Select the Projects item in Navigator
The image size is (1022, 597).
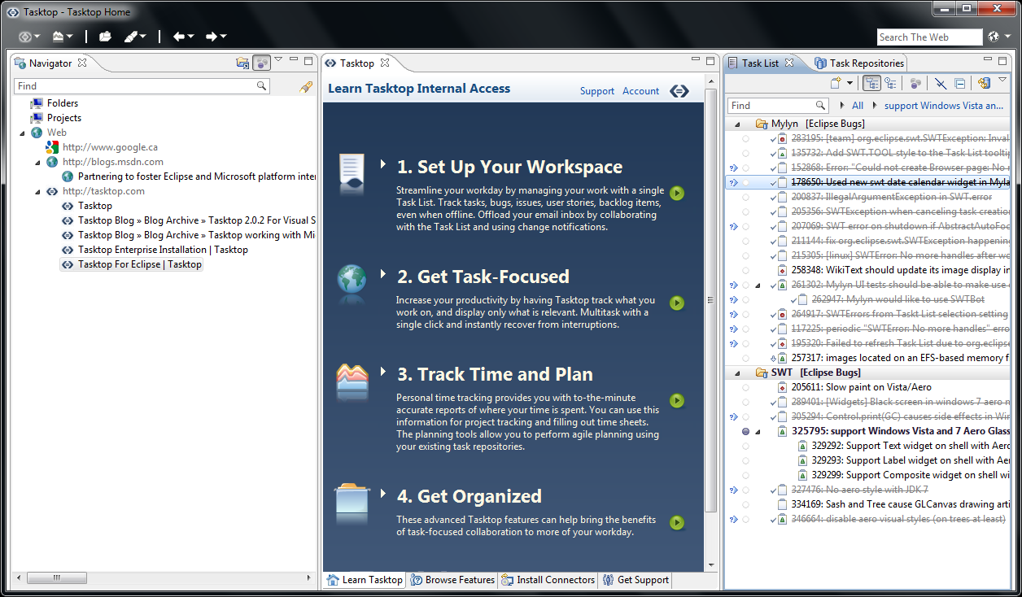pos(64,118)
